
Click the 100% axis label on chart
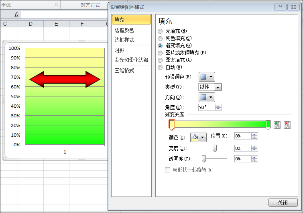click(14, 48)
